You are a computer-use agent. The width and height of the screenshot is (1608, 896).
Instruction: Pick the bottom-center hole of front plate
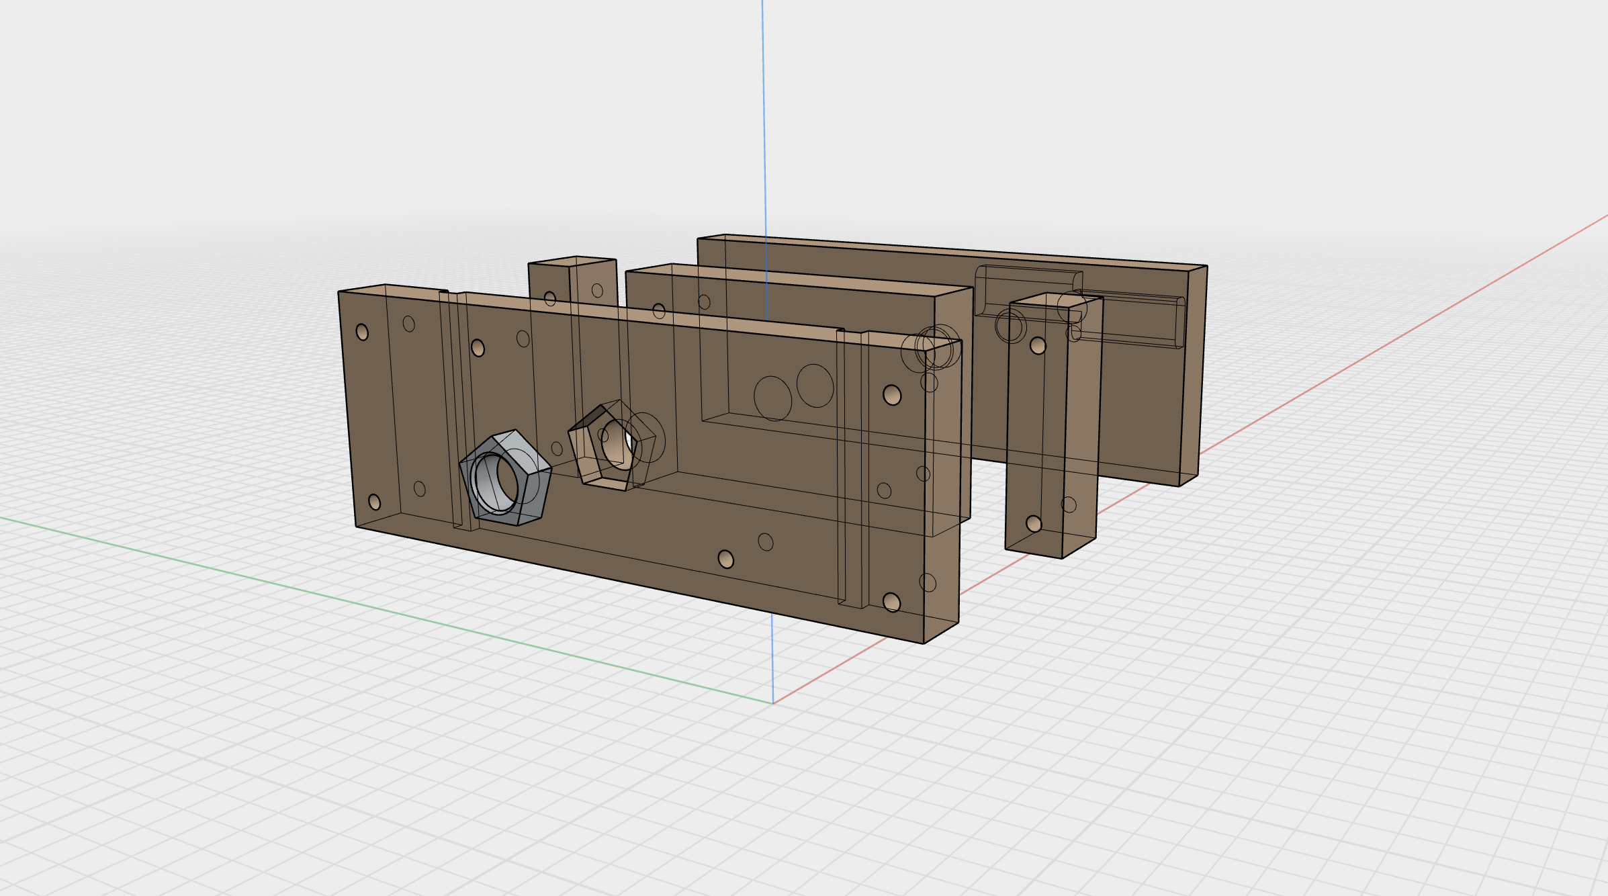coord(726,559)
